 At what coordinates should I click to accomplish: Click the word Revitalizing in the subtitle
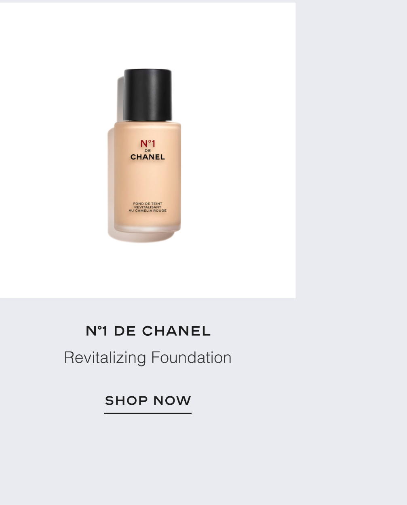click(105, 358)
